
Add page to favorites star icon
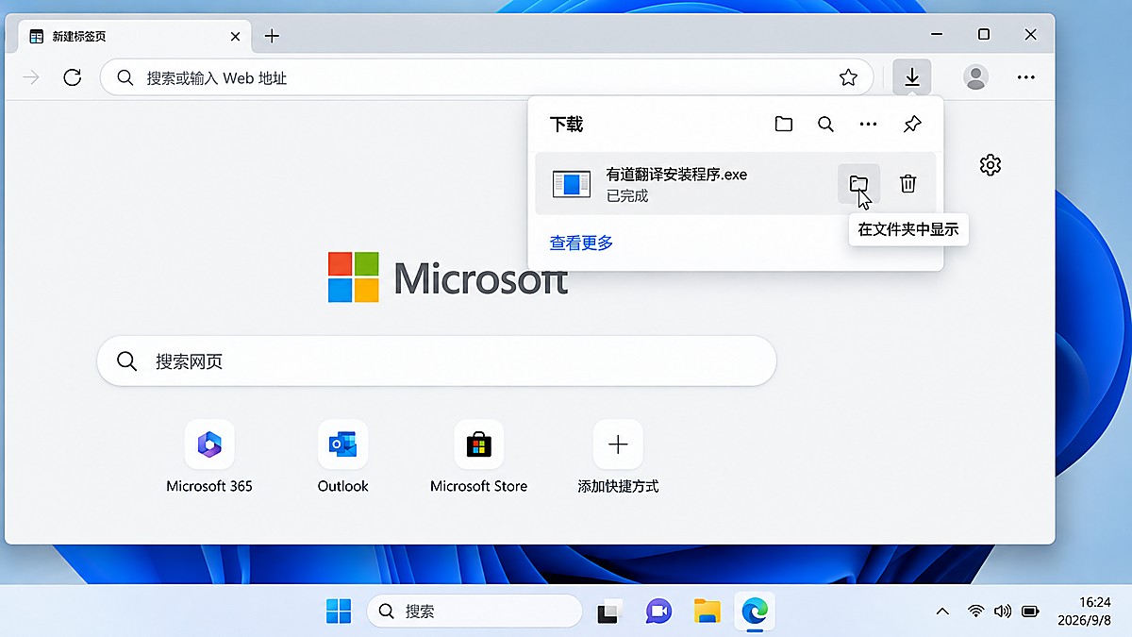848,77
